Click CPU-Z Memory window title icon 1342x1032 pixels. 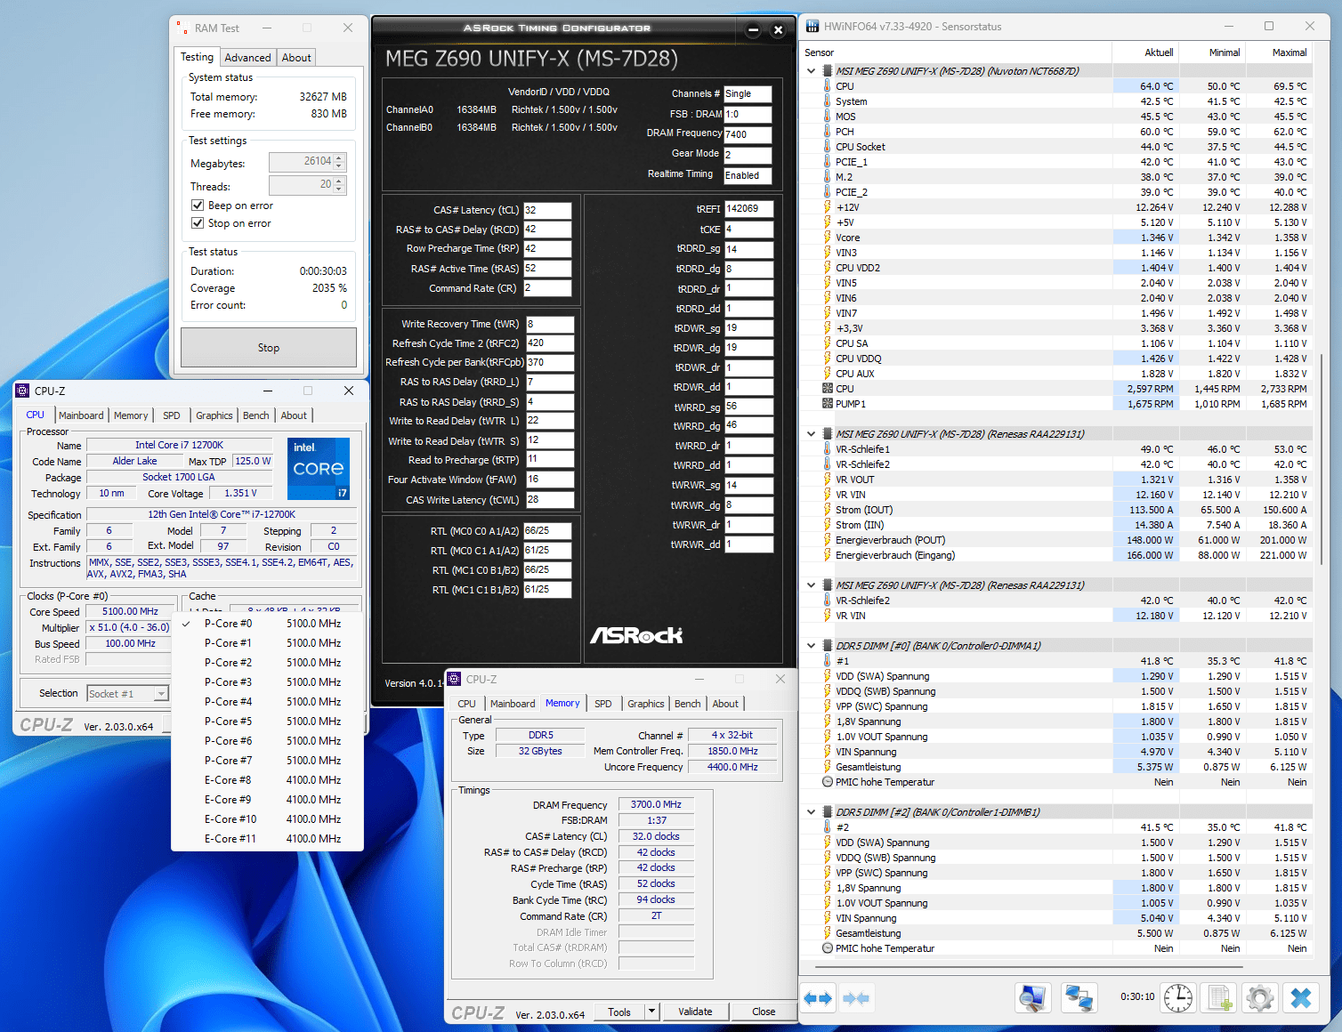click(454, 679)
